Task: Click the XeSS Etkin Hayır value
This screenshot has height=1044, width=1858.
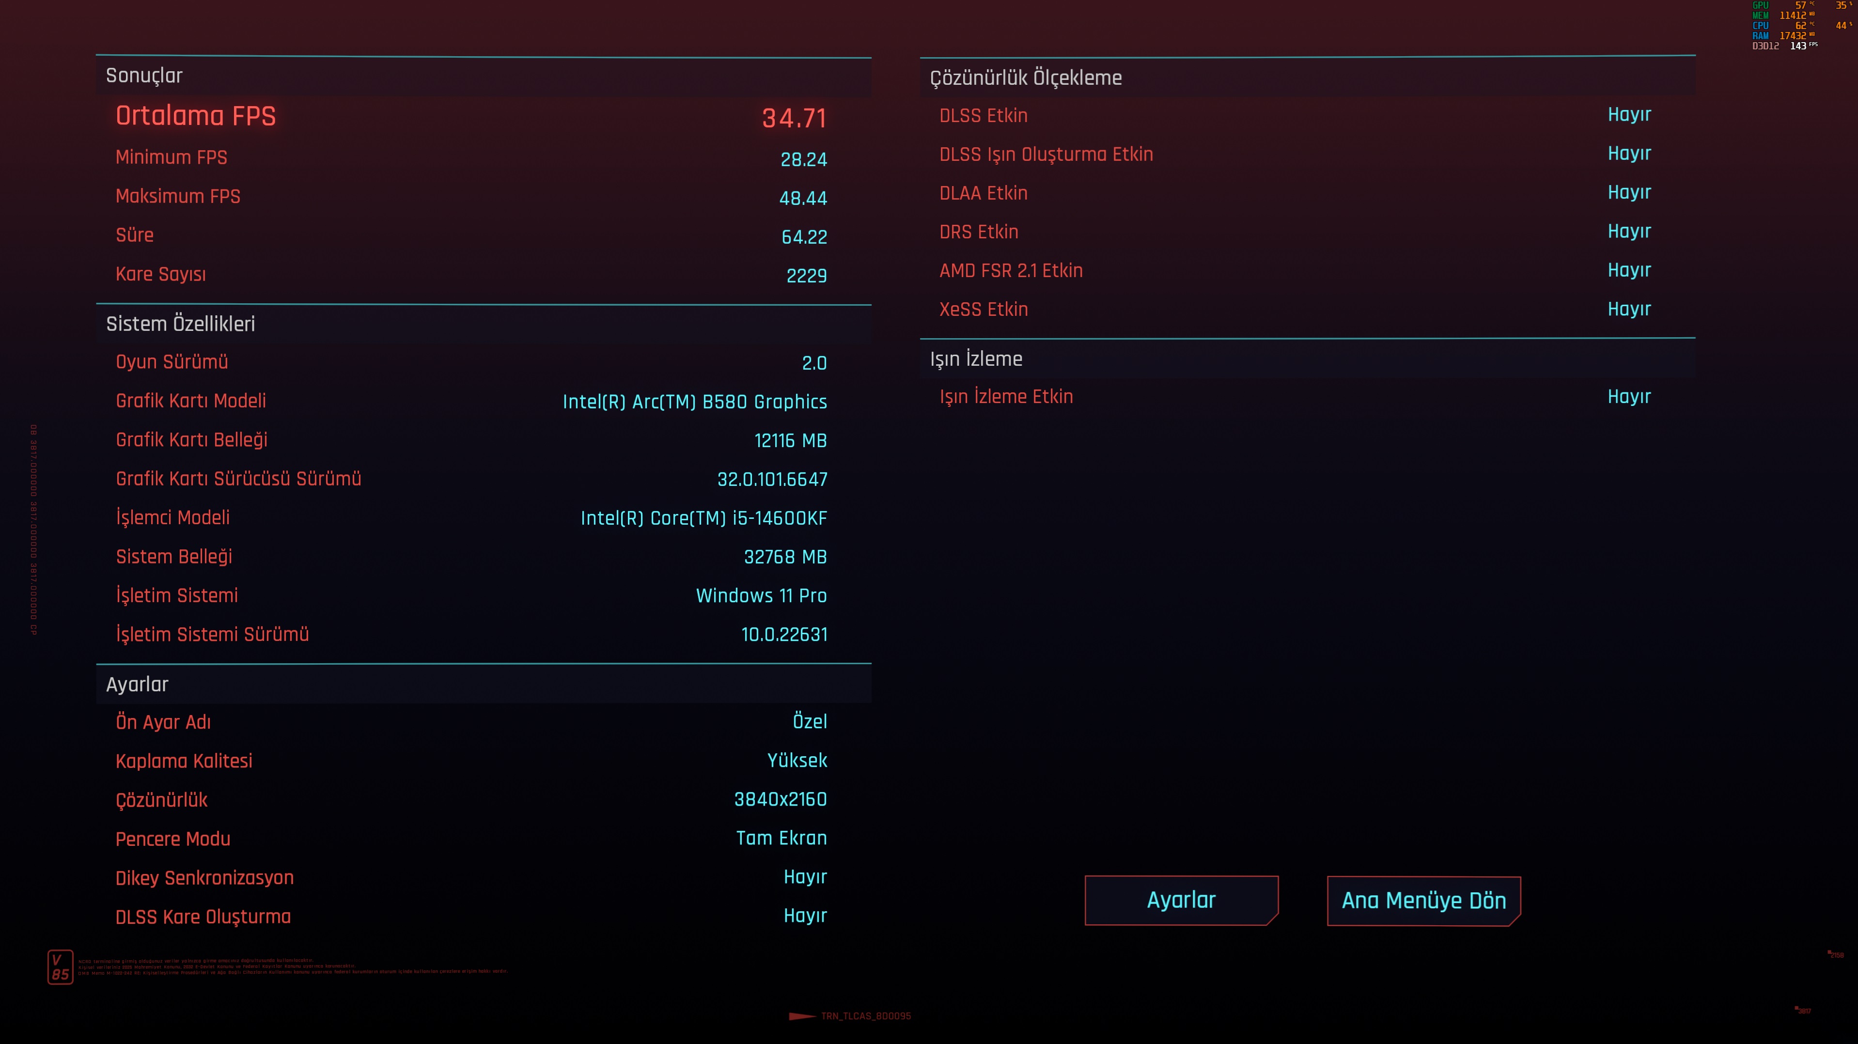Action: tap(1629, 309)
